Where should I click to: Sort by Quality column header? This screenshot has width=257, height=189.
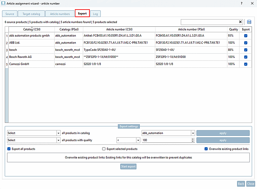point(233,29)
